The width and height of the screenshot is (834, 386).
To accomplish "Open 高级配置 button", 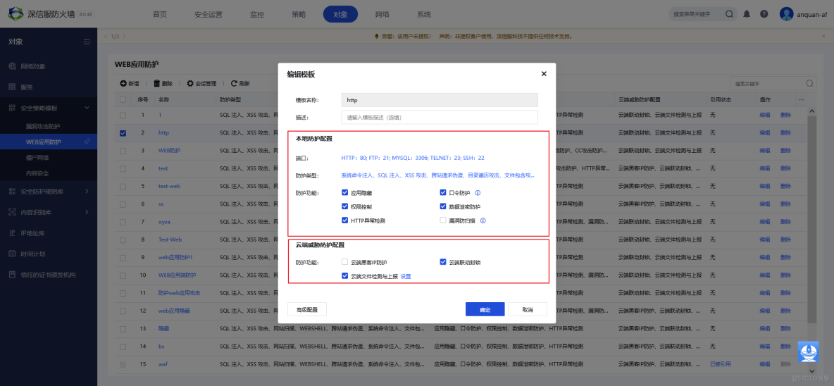I will click(307, 309).
